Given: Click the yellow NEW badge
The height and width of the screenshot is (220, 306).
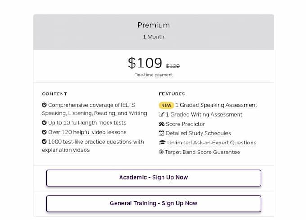Looking at the screenshot, I should (x=166, y=105).
